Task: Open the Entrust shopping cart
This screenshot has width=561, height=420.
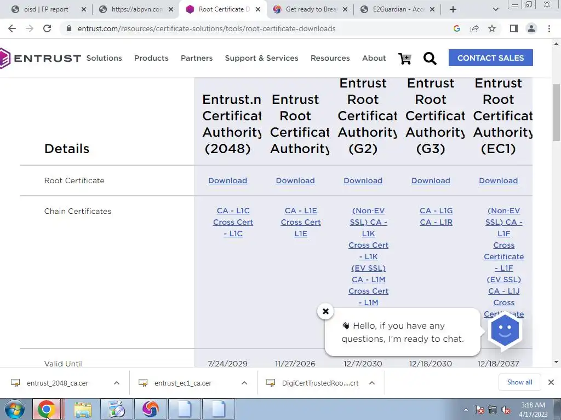Action: point(405,58)
